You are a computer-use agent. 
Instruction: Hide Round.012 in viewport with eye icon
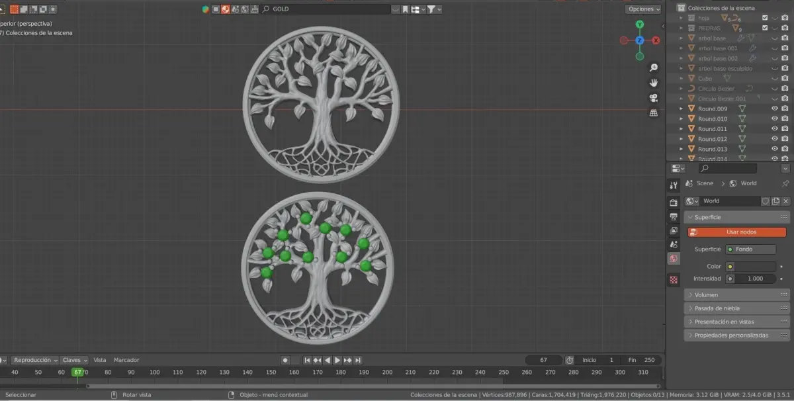[775, 138]
